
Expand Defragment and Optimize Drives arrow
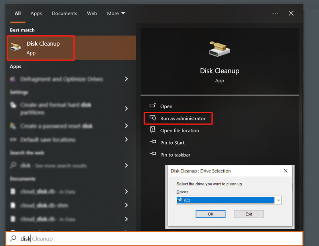(x=126, y=79)
